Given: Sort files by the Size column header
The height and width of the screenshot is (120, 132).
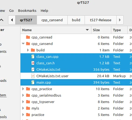Looking at the screenshot, I should tap(101, 30).
